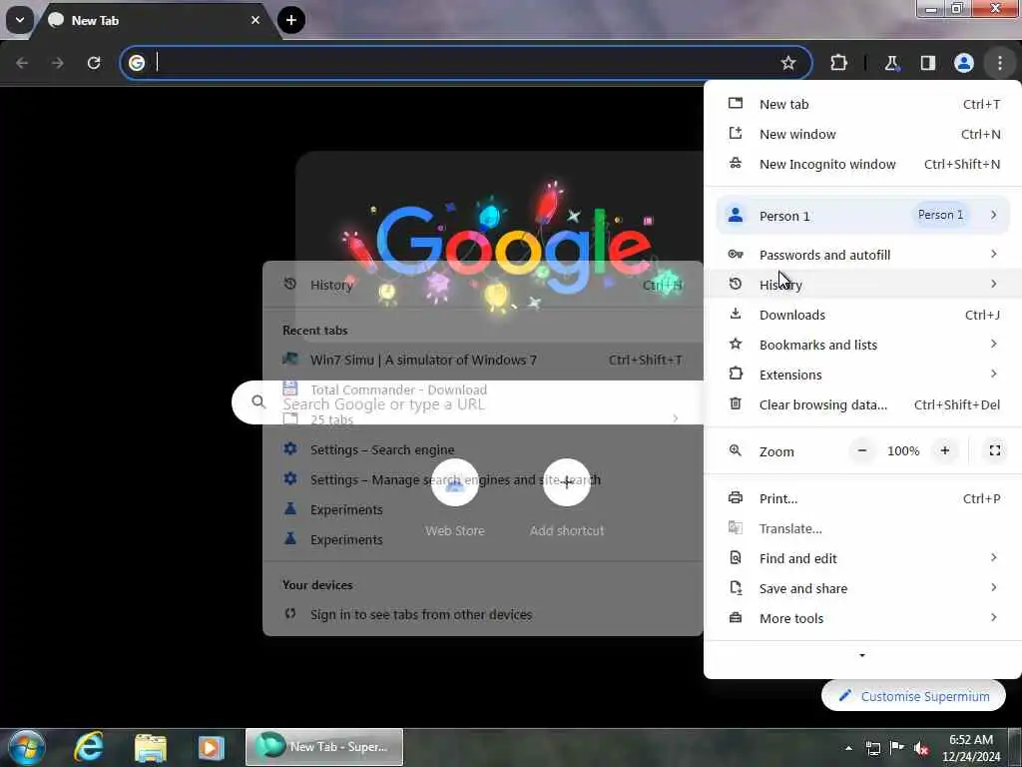Reopen Total Commander - Download recent tab
The height and width of the screenshot is (767, 1022).
point(482,389)
